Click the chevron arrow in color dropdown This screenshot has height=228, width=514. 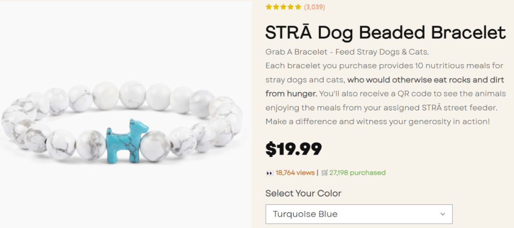[443, 214]
